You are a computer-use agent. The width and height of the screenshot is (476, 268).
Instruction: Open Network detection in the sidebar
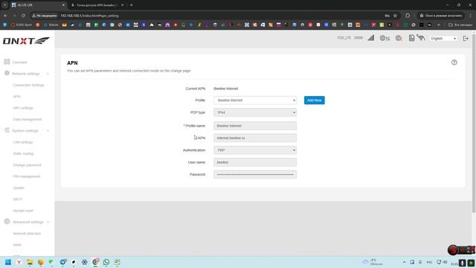(x=27, y=233)
